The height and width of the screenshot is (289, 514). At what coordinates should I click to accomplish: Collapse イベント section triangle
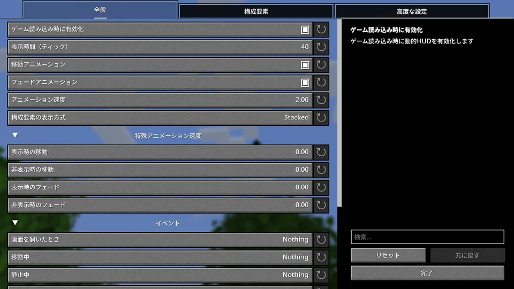pyautogui.click(x=15, y=223)
